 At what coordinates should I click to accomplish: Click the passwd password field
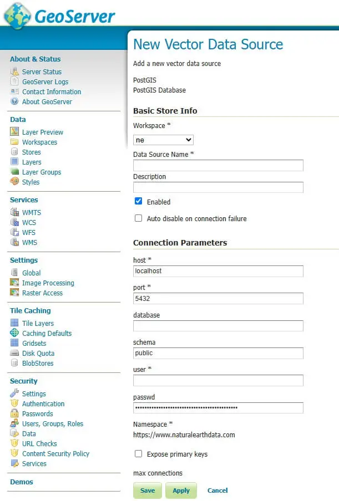tap(218, 408)
